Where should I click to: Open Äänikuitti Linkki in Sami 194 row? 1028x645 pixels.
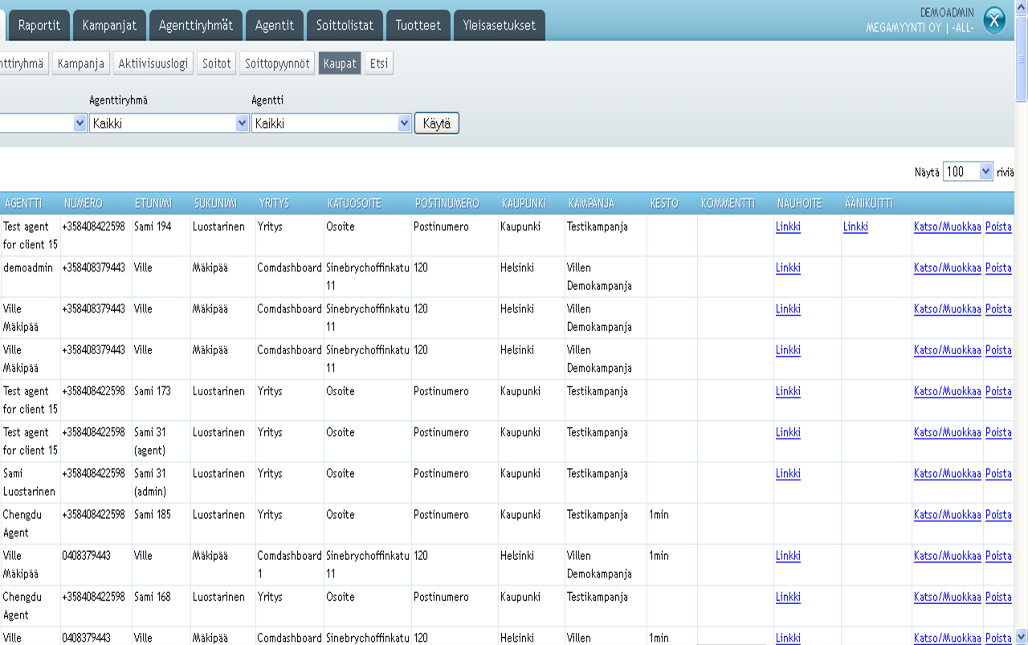[855, 227]
